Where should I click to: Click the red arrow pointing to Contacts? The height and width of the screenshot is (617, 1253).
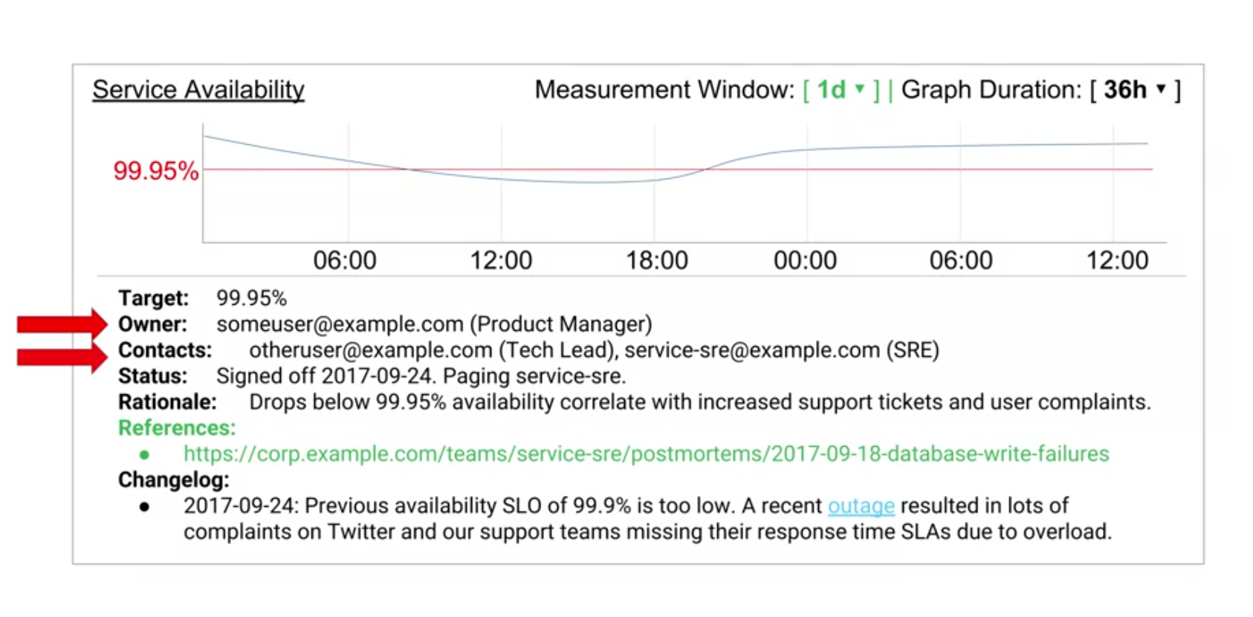62,357
